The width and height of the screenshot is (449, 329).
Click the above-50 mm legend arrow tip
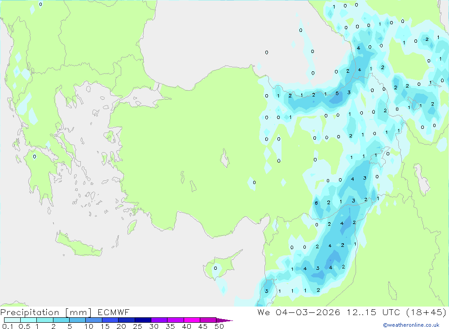[225, 320]
